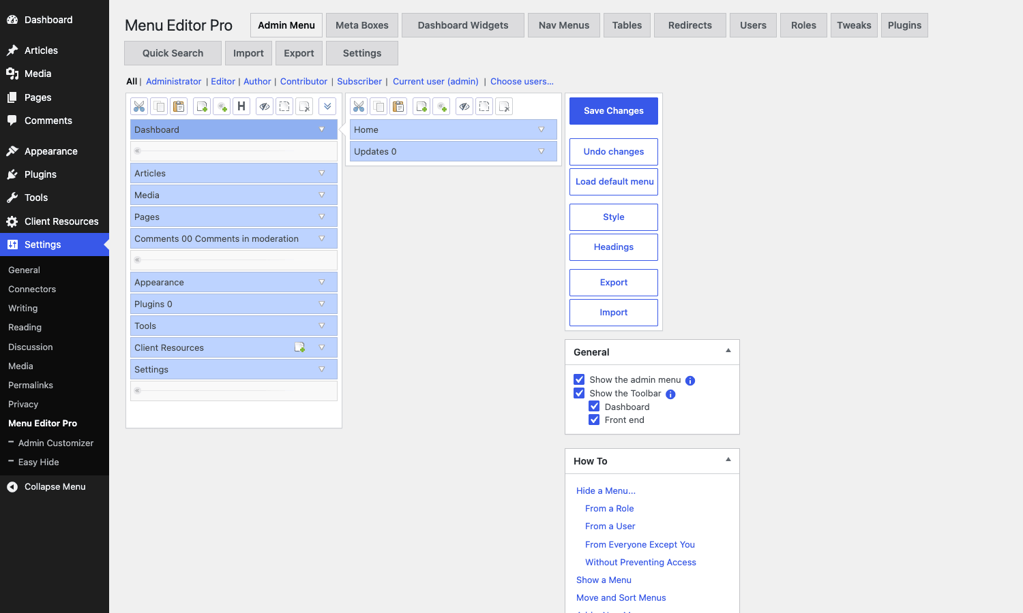Expand the Updates 0 submenu item properties
The image size is (1023, 613).
[x=542, y=151]
